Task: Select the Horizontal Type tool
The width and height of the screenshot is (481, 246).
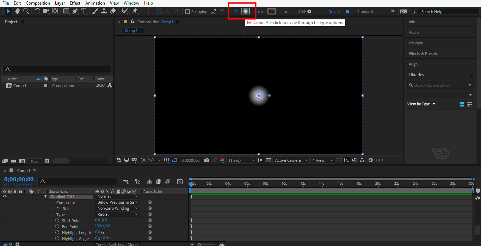Action: (84, 11)
